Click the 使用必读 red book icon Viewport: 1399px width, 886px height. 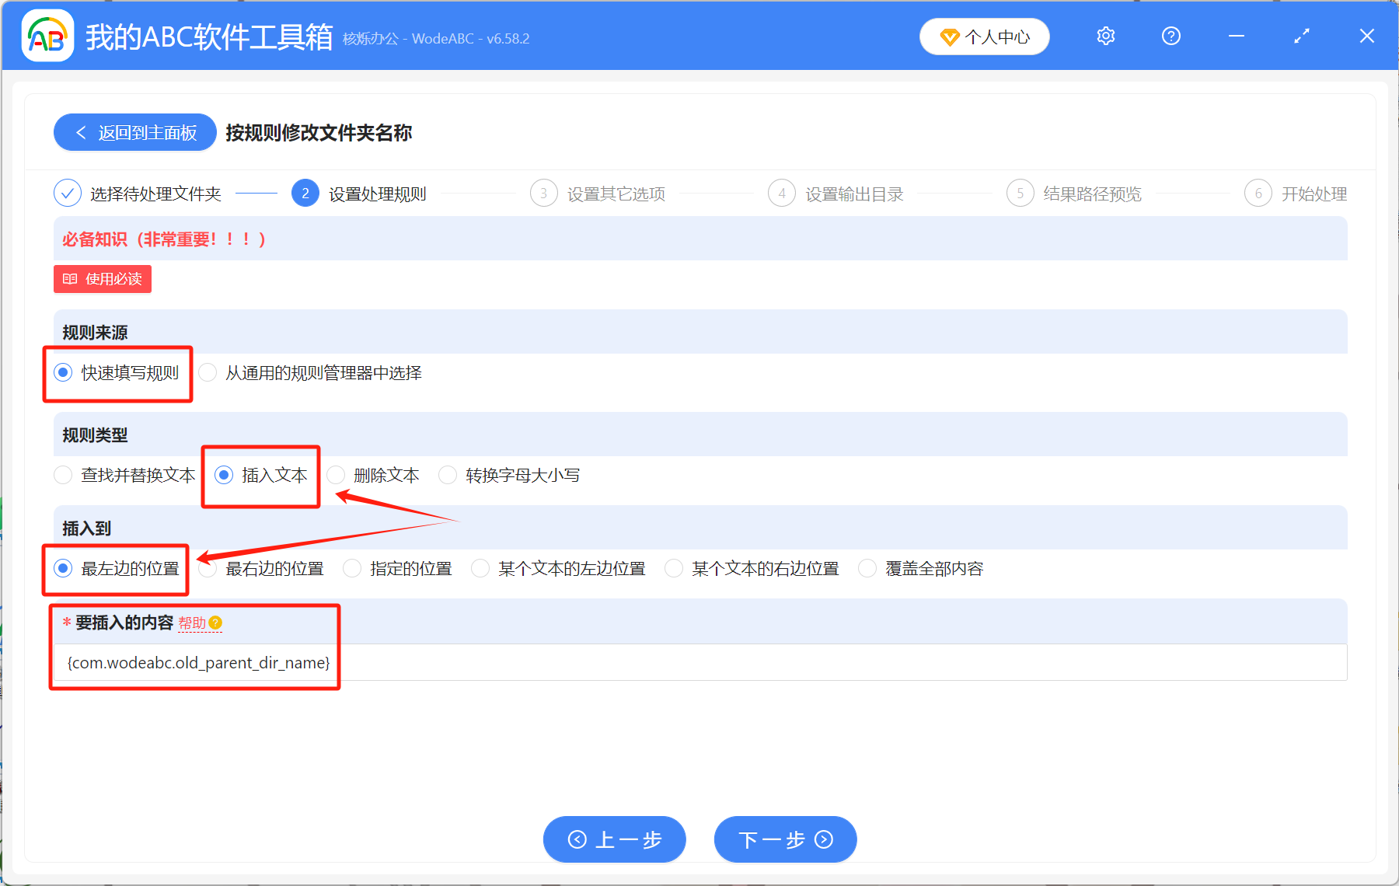pyautogui.click(x=70, y=279)
